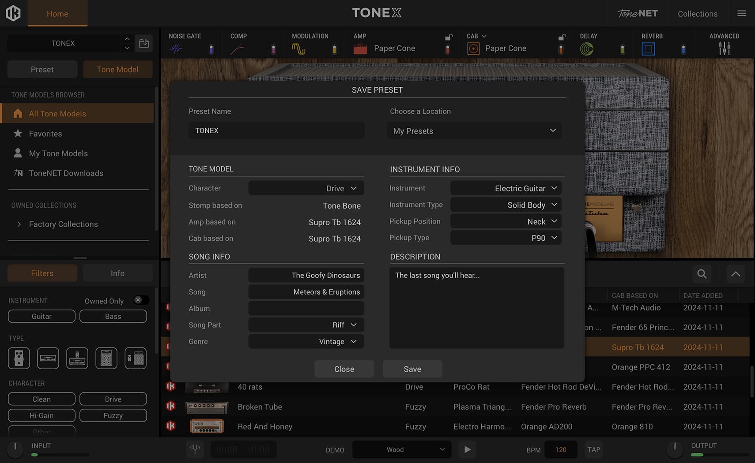The image size is (755, 463).
Task: Click the Noise Gate waveform icon
Action: tap(175, 49)
